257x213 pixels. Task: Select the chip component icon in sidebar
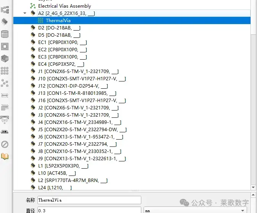[5, 22]
